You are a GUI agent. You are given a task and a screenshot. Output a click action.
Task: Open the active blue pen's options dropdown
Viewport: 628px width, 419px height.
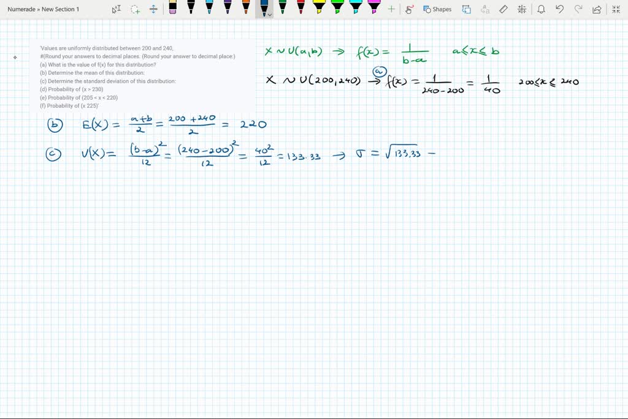tap(269, 13)
